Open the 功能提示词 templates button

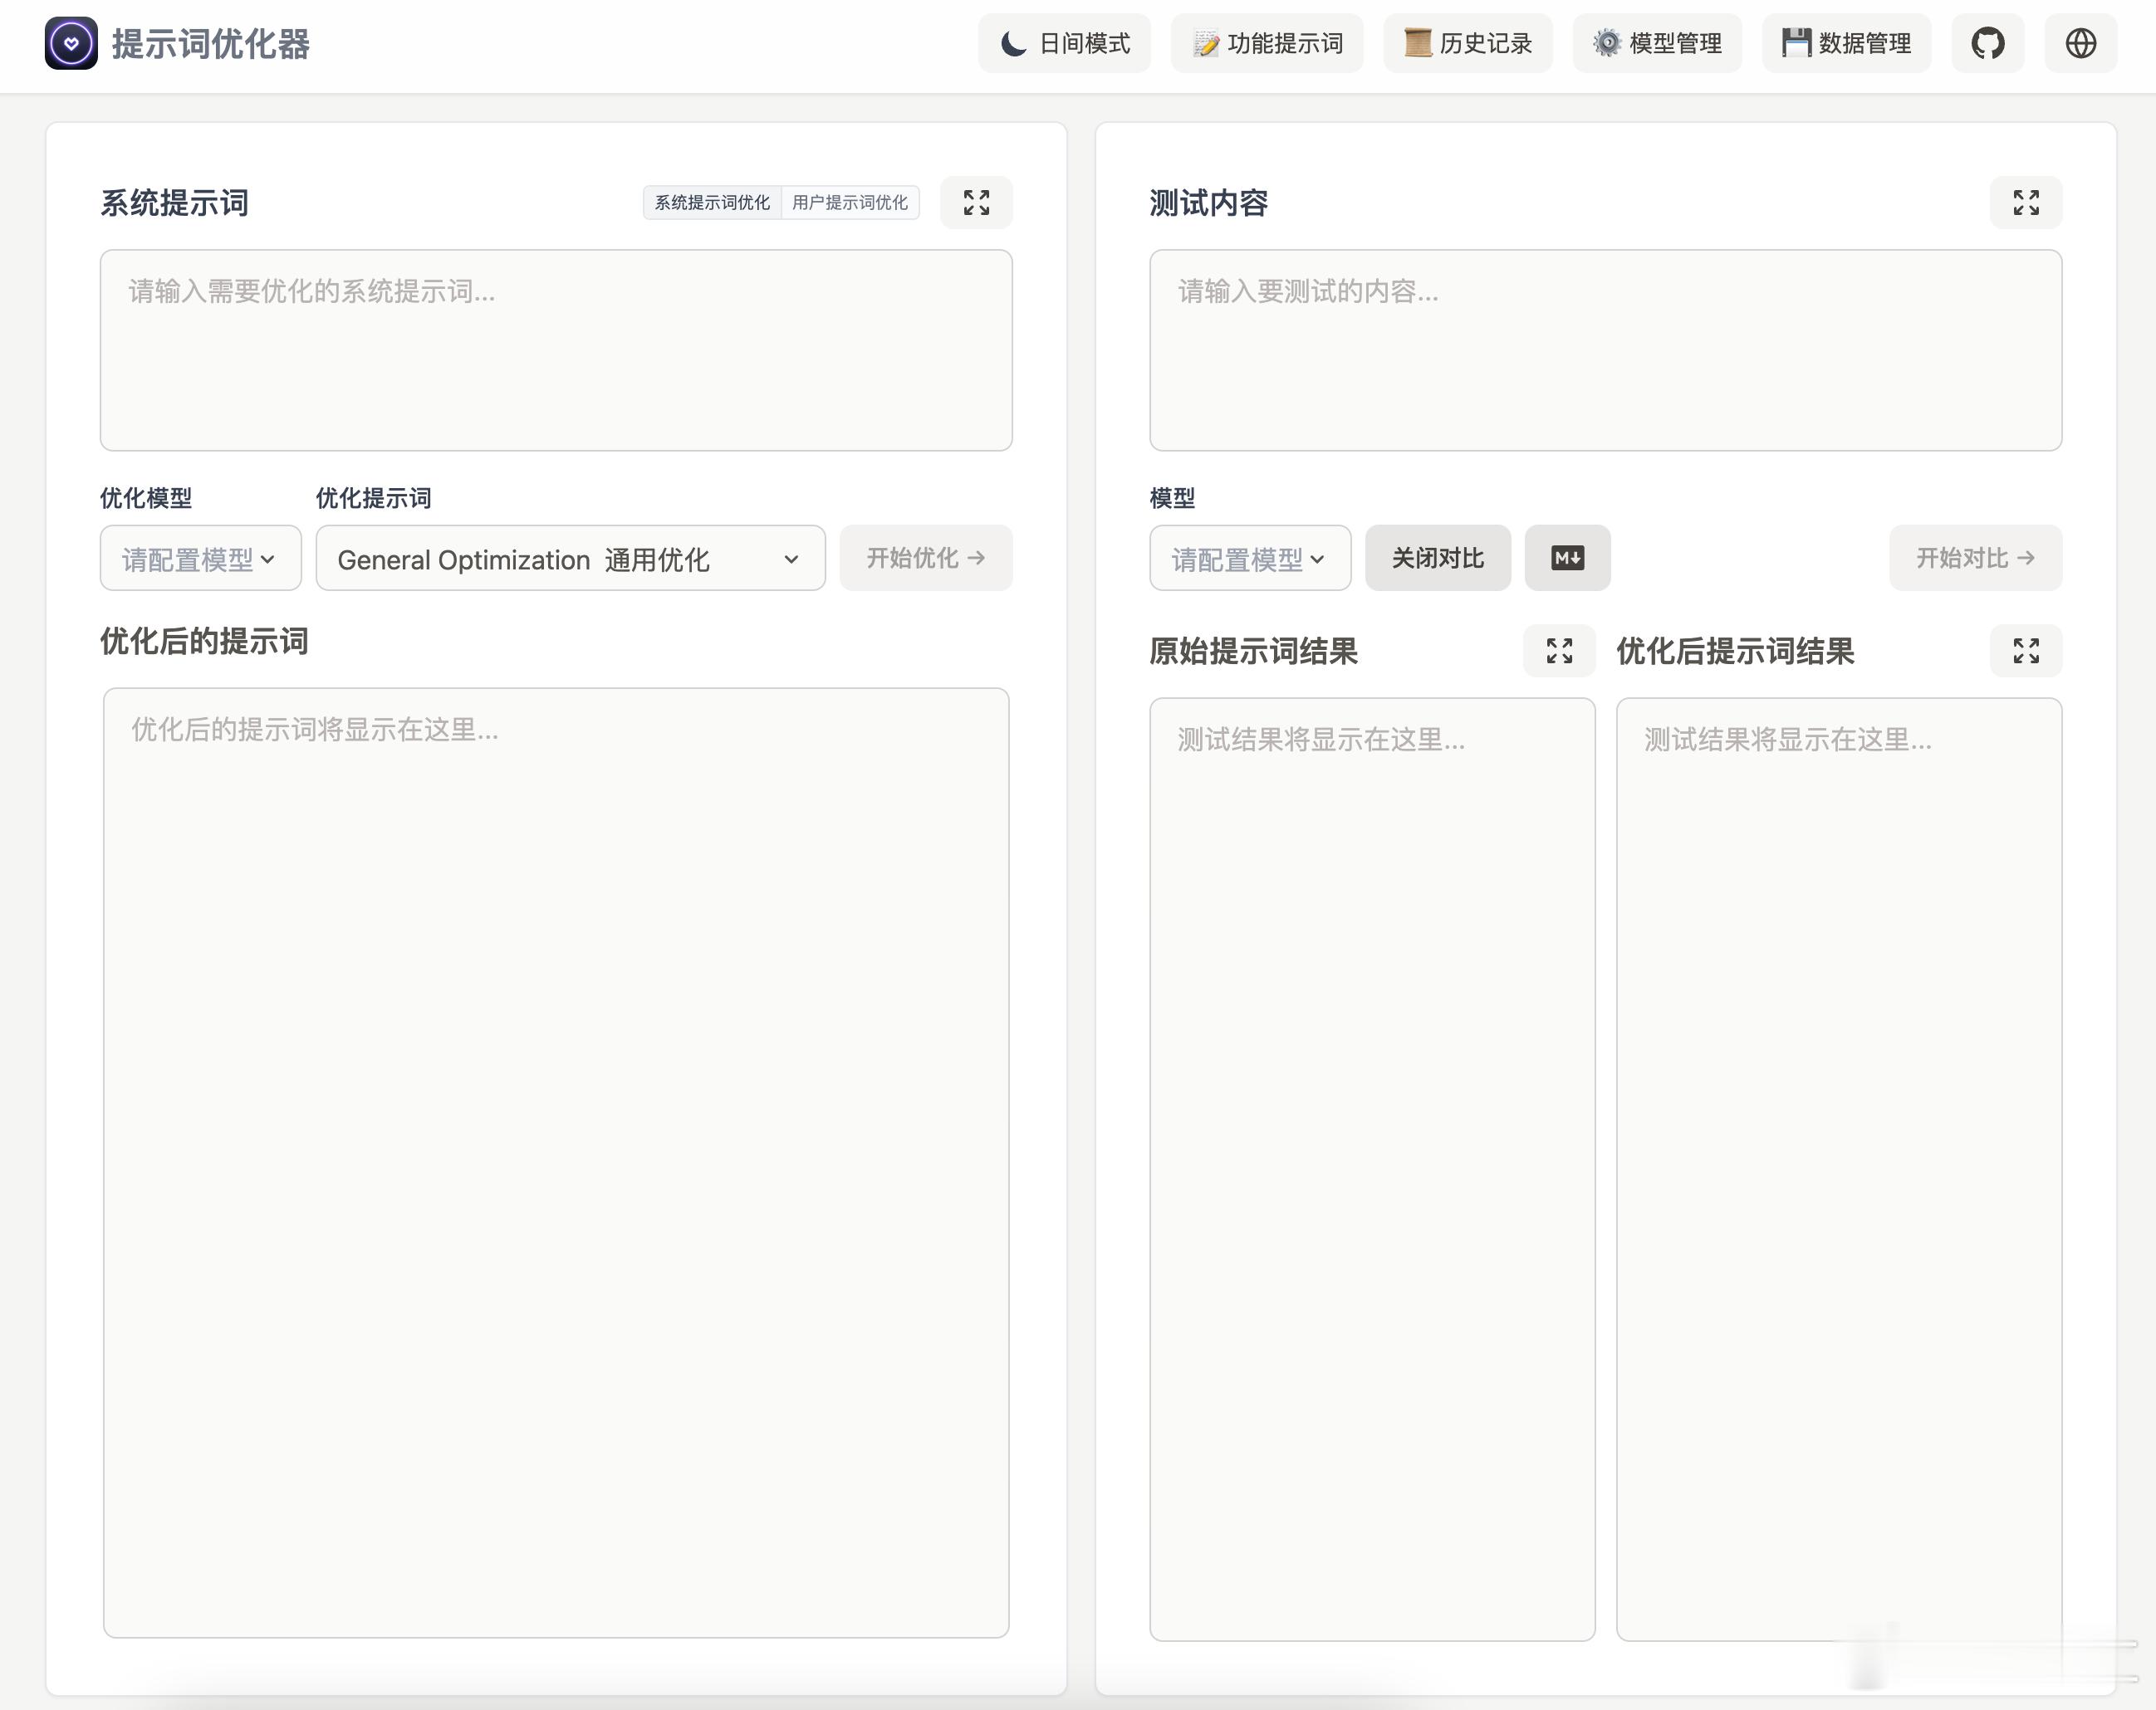click(x=1266, y=43)
